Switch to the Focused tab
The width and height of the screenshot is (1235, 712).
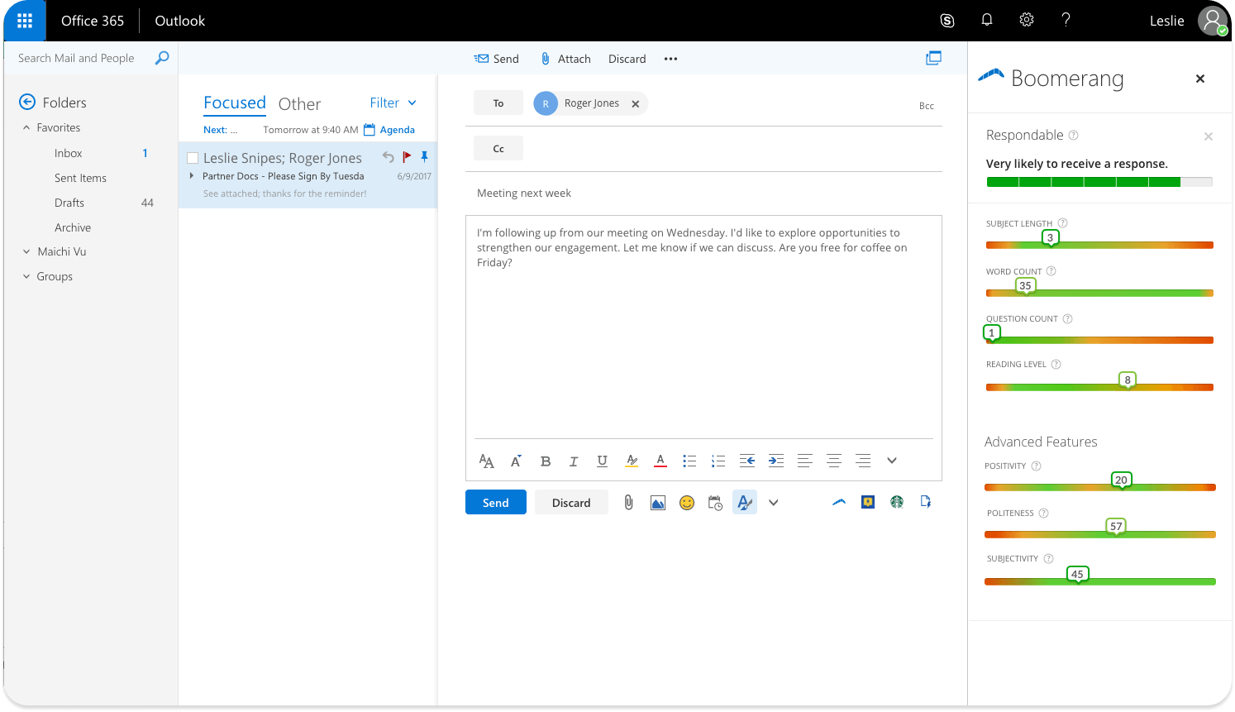235,103
